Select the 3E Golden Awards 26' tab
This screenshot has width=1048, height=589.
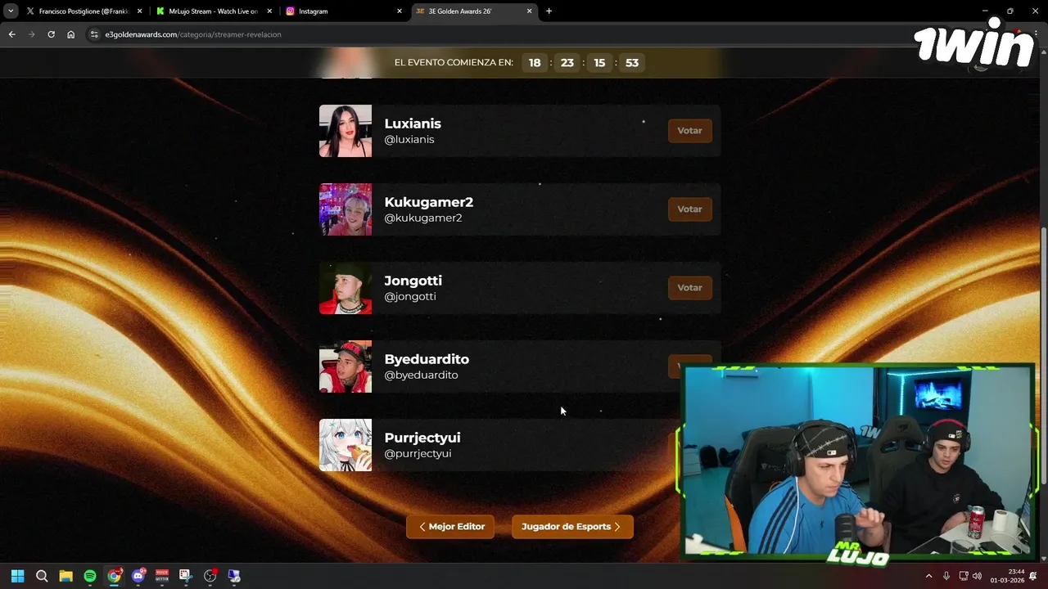click(473, 11)
